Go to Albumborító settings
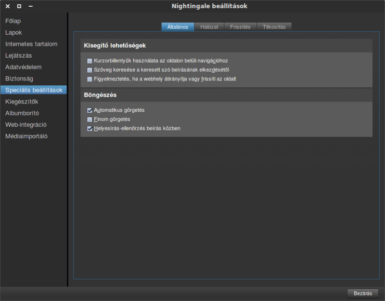Screen dimensions: 385x301 (x=33, y=113)
